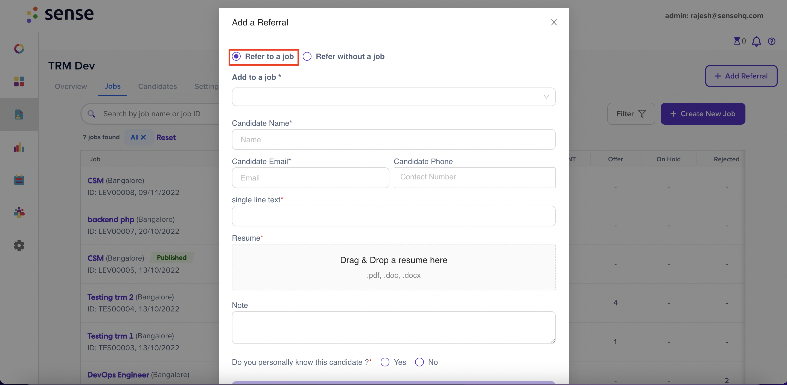The image size is (787, 385).
Task: Open the help question mark icon
Action: pos(772,41)
